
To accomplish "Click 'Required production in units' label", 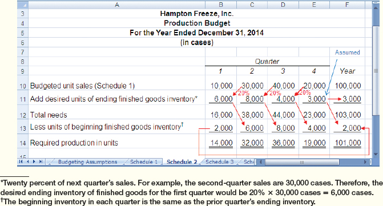I will click(74, 143).
